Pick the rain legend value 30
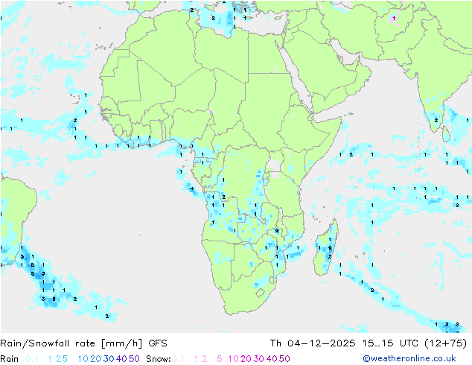 [109, 359]
